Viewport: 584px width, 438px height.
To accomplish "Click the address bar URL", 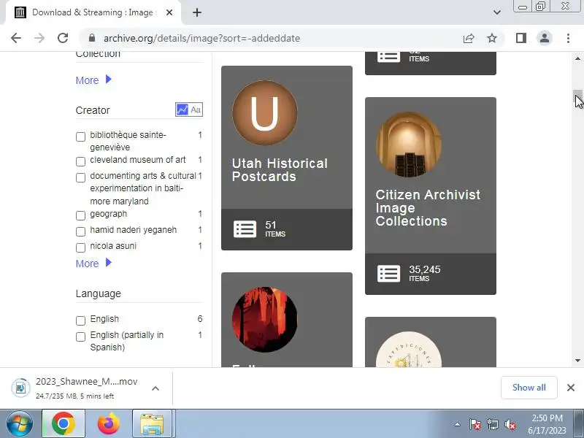I will coord(202,38).
